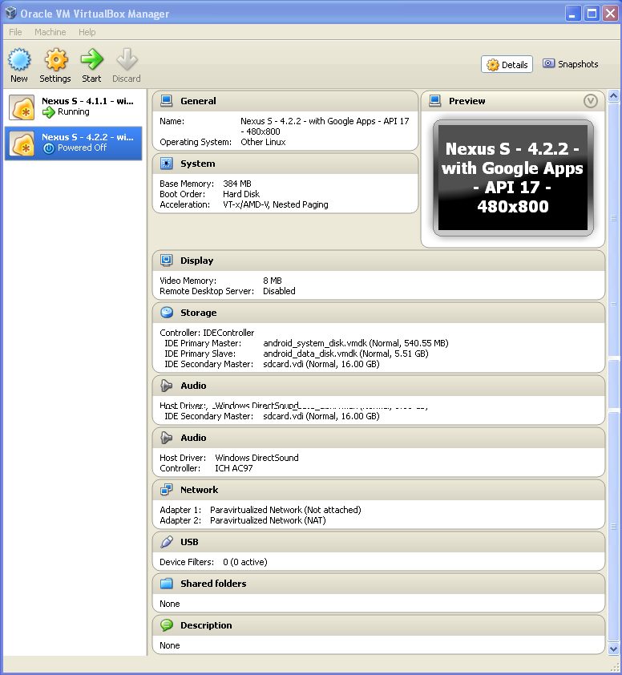Viewport: 622px width, 675px height.
Task: Click the VM preview thumbnail
Action: click(513, 178)
